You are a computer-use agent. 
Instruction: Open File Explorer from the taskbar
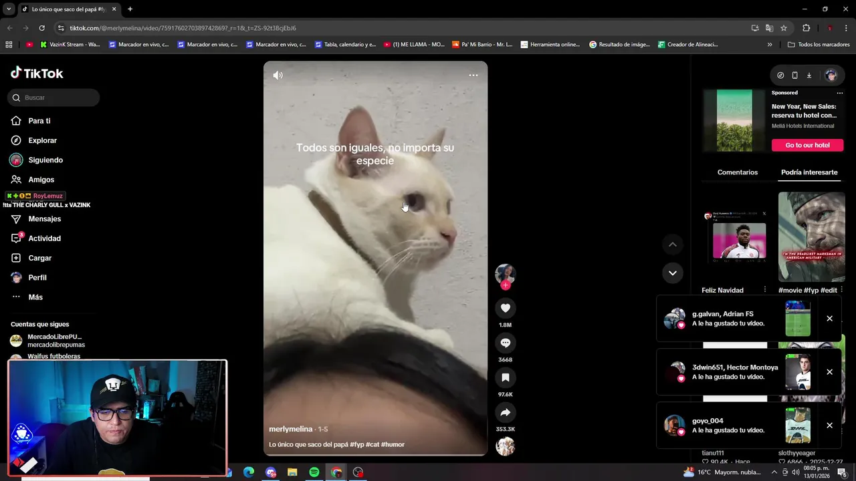tap(292, 472)
